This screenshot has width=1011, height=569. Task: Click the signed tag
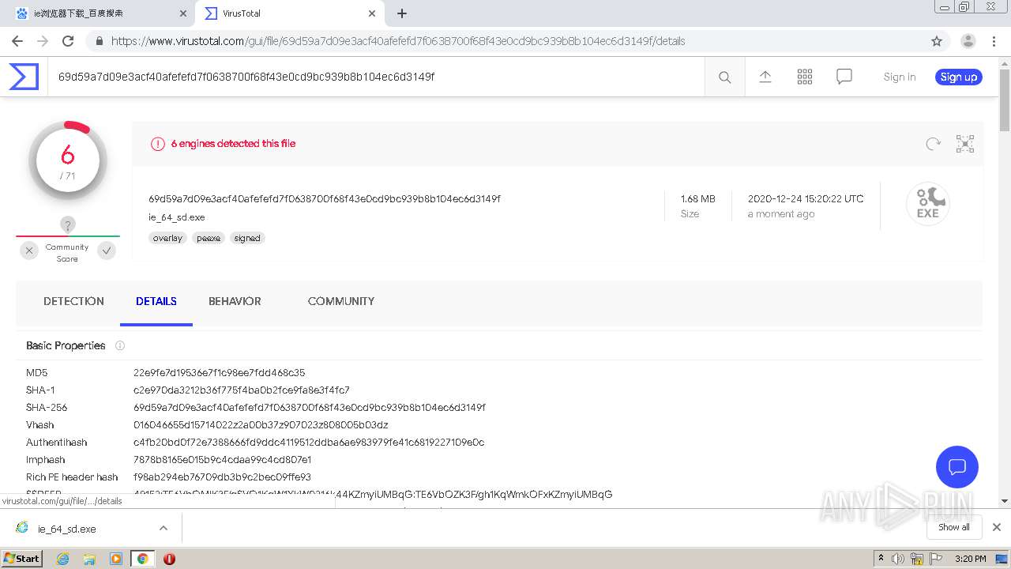247,238
